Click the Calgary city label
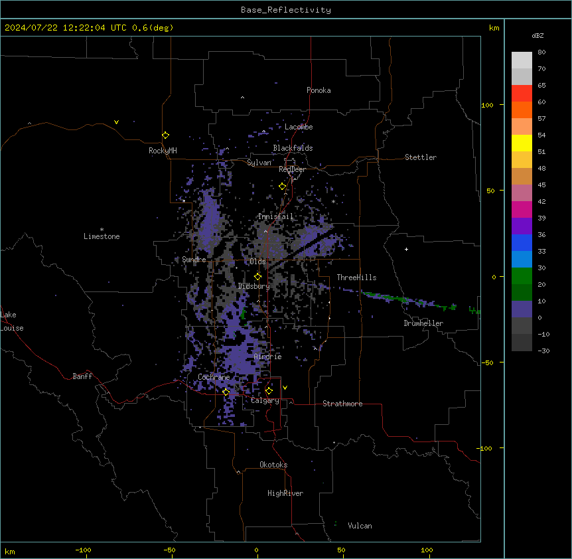Viewport: 572px width, 559px height. (265, 400)
